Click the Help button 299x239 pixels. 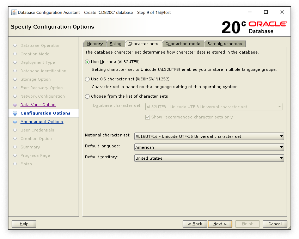[24, 224]
